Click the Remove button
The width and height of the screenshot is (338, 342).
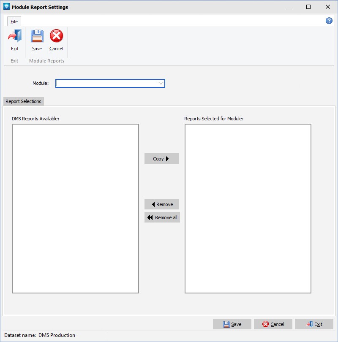(162, 204)
